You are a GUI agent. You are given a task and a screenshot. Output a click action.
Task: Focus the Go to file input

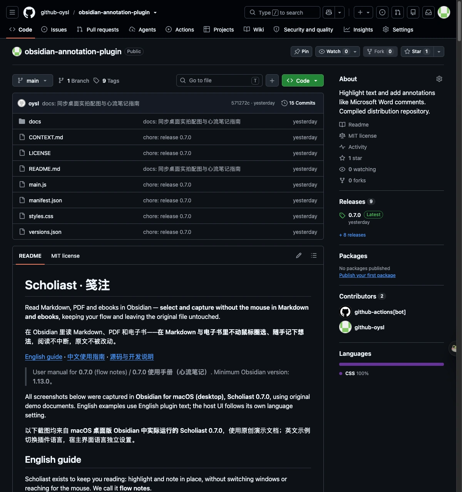(x=219, y=80)
